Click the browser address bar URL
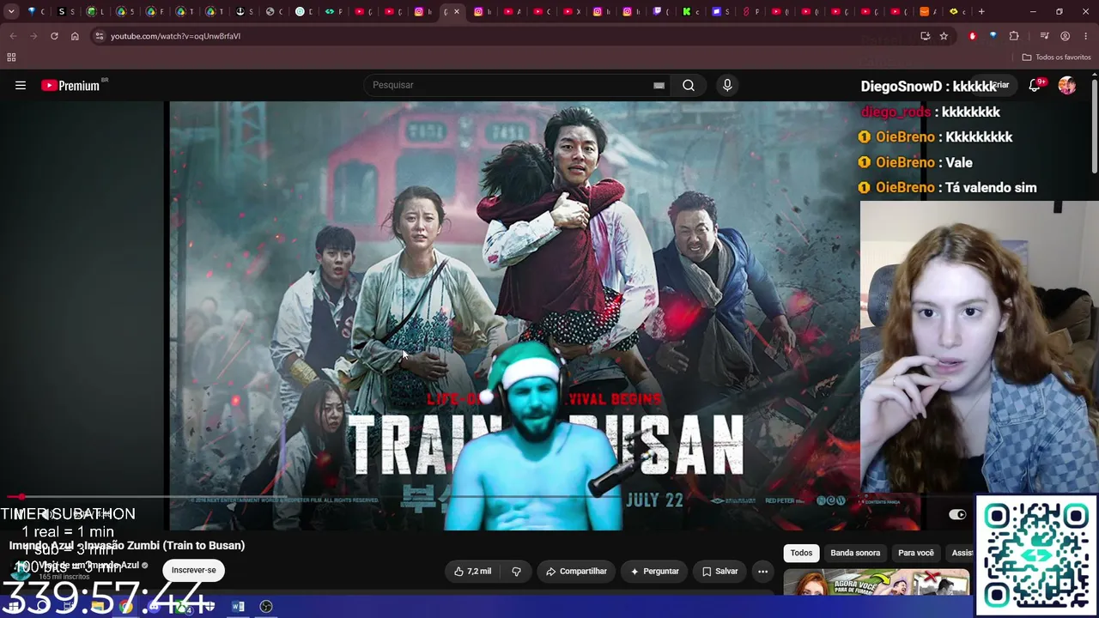This screenshot has width=1099, height=618. click(x=175, y=36)
